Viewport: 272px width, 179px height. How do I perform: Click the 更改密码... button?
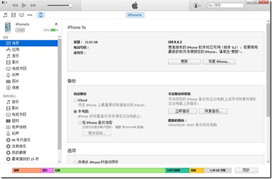pyautogui.click(x=97, y=133)
